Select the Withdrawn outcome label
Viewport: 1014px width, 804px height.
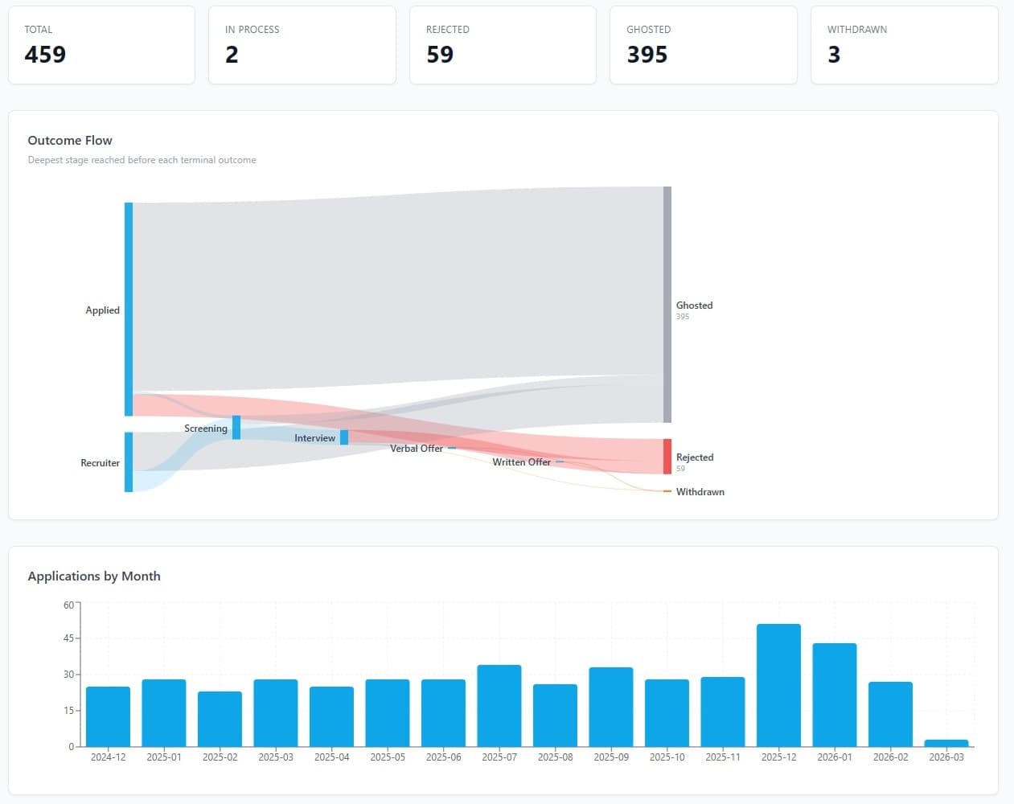pyautogui.click(x=700, y=491)
